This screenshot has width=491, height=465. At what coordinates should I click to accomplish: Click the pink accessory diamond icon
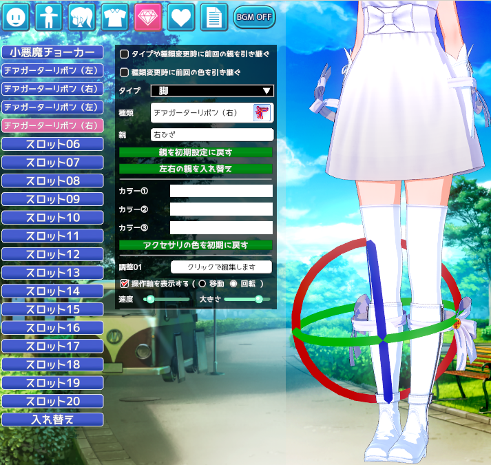148,16
